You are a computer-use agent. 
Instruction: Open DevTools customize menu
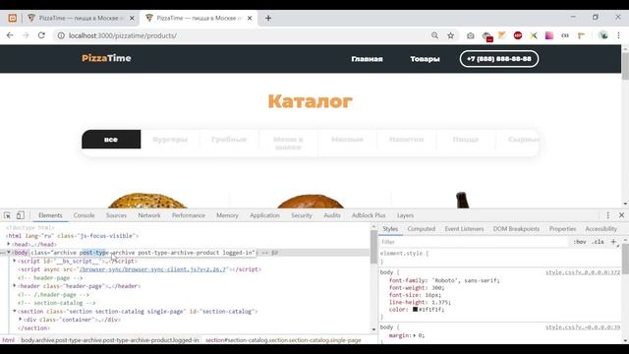pos(608,215)
